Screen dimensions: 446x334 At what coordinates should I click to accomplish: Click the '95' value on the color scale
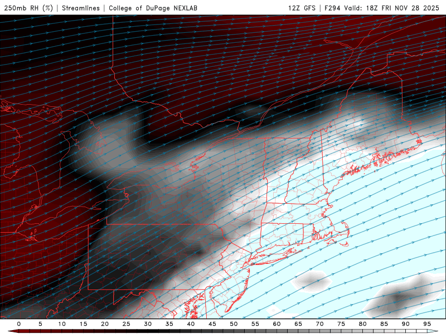click(x=426, y=324)
